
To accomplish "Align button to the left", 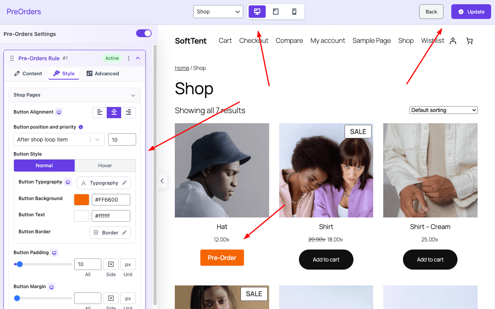I will [x=100, y=112].
